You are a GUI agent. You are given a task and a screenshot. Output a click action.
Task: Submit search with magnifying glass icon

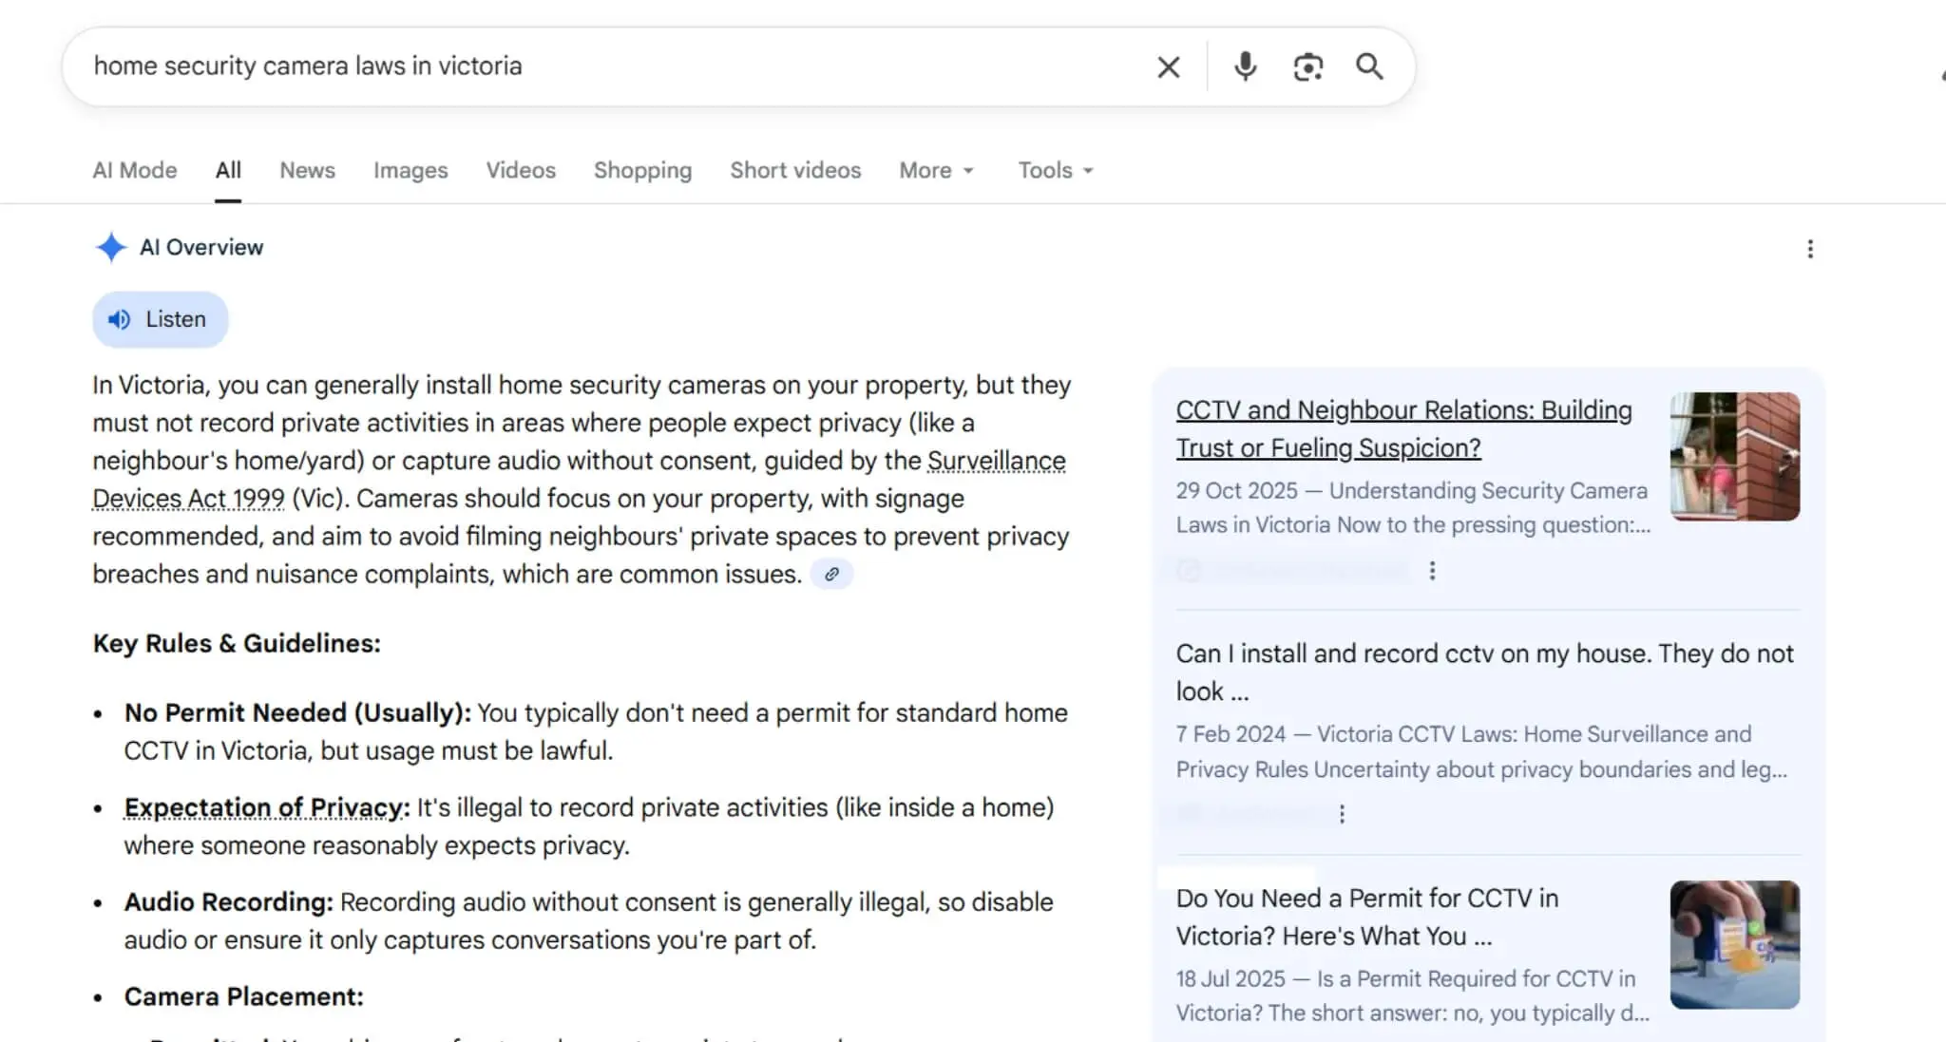tap(1368, 66)
